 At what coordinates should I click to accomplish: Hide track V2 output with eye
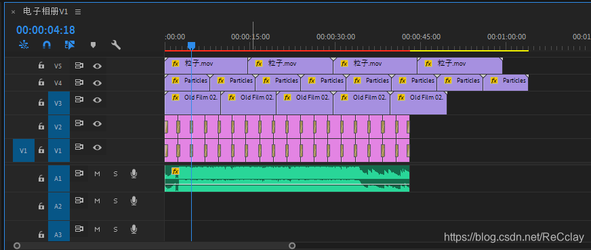98,123
